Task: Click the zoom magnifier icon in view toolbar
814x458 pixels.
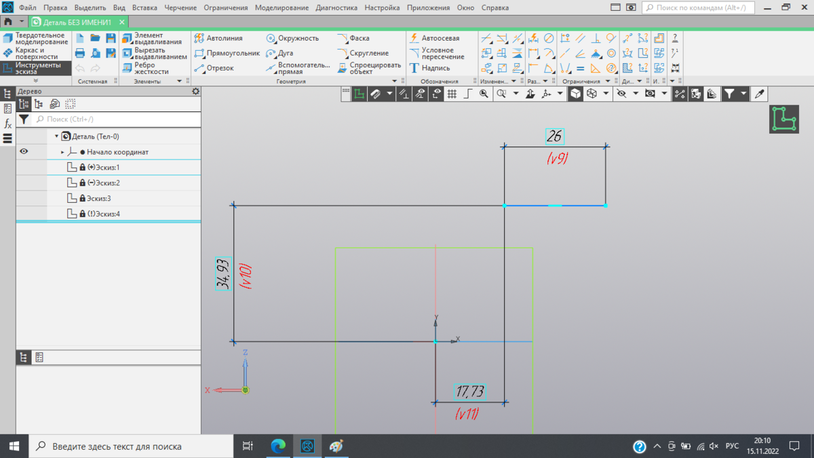Action: pyautogui.click(x=484, y=94)
